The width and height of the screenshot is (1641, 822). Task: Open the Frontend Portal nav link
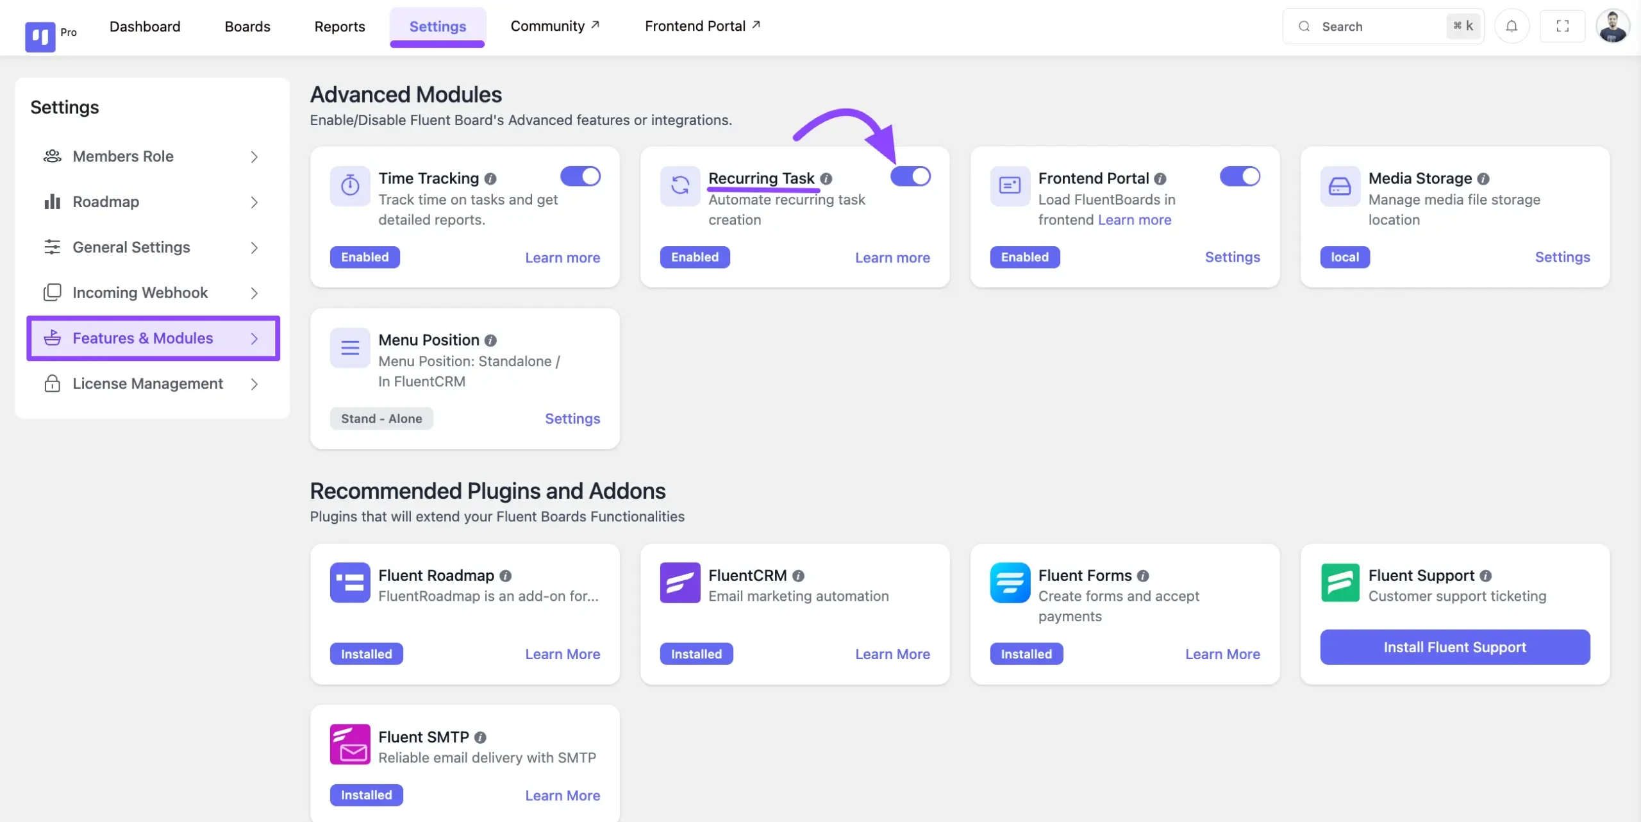click(x=703, y=26)
